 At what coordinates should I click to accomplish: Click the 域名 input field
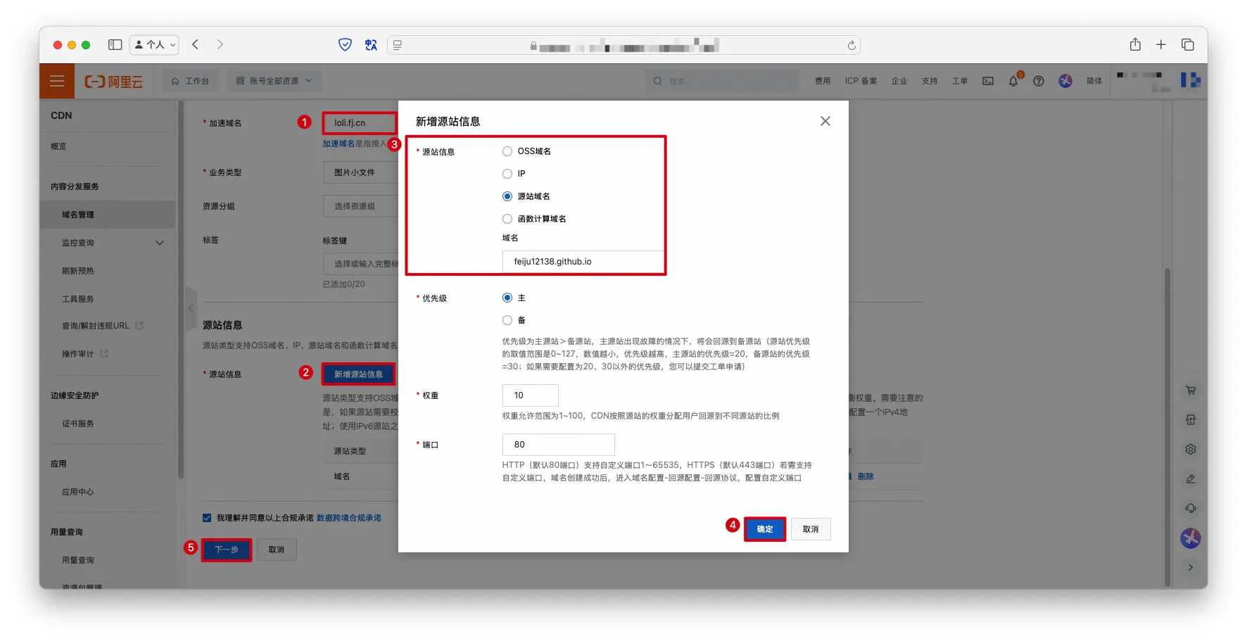[583, 262]
